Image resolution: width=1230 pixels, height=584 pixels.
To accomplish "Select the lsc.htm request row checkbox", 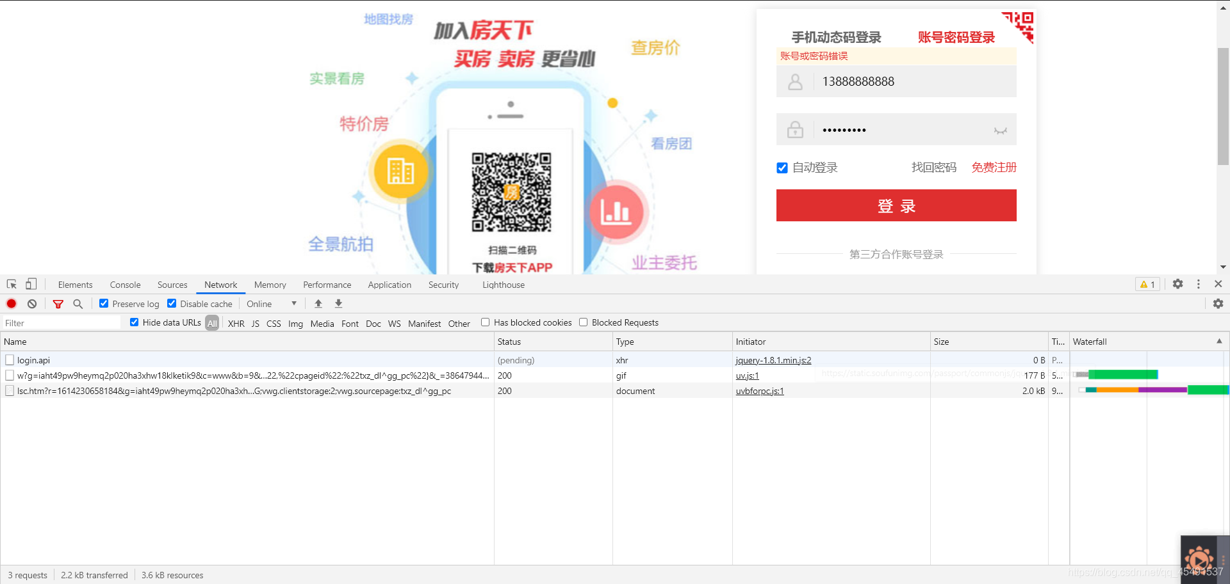I will (10, 391).
